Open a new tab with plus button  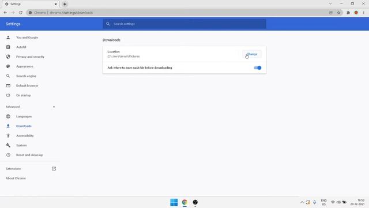[x=65, y=4]
